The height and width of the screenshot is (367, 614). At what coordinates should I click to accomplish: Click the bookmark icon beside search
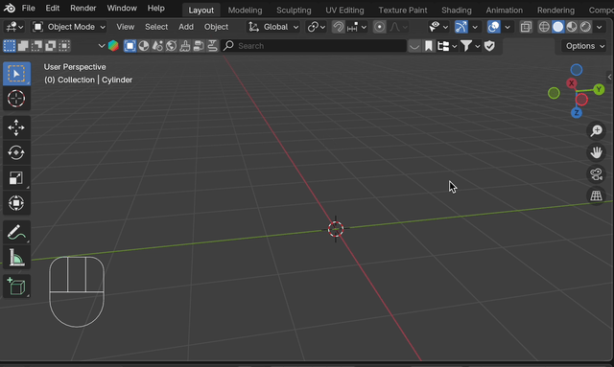429,46
